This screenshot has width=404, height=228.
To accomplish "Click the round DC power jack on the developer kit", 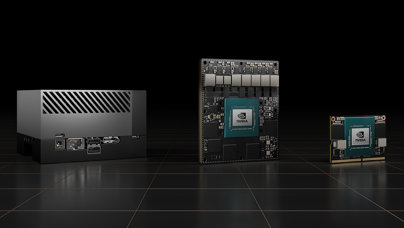I will pyautogui.click(x=60, y=144).
